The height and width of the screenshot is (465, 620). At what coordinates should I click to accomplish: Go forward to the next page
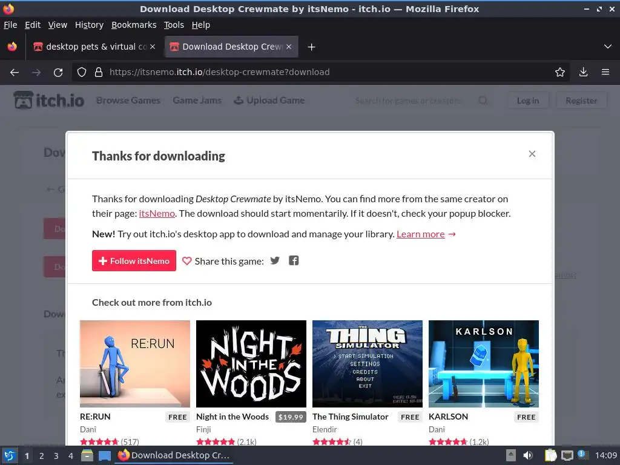click(x=36, y=73)
